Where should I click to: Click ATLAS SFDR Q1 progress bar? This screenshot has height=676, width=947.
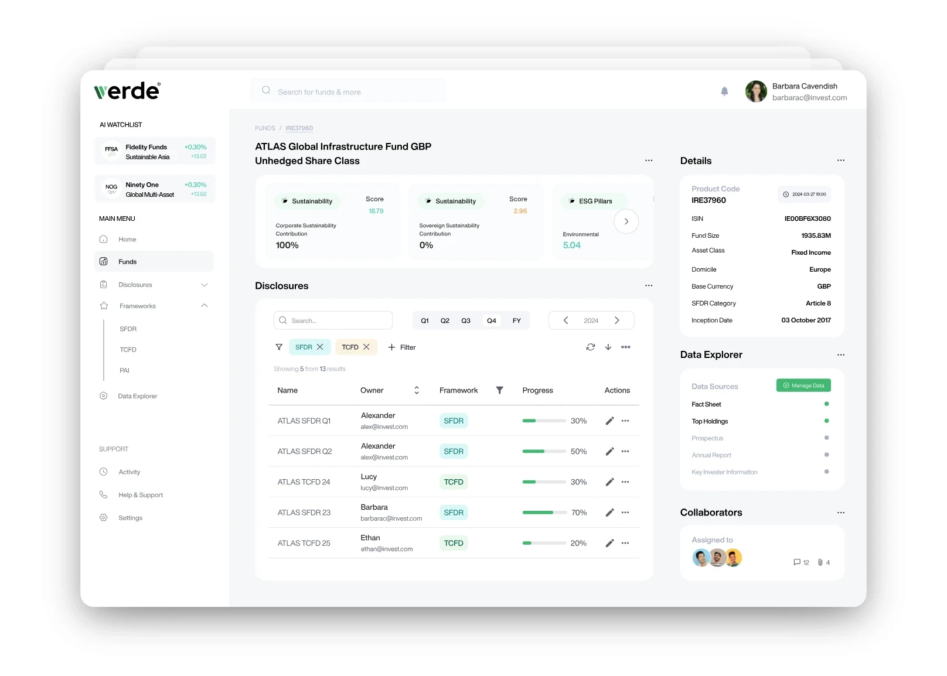pos(544,421)
